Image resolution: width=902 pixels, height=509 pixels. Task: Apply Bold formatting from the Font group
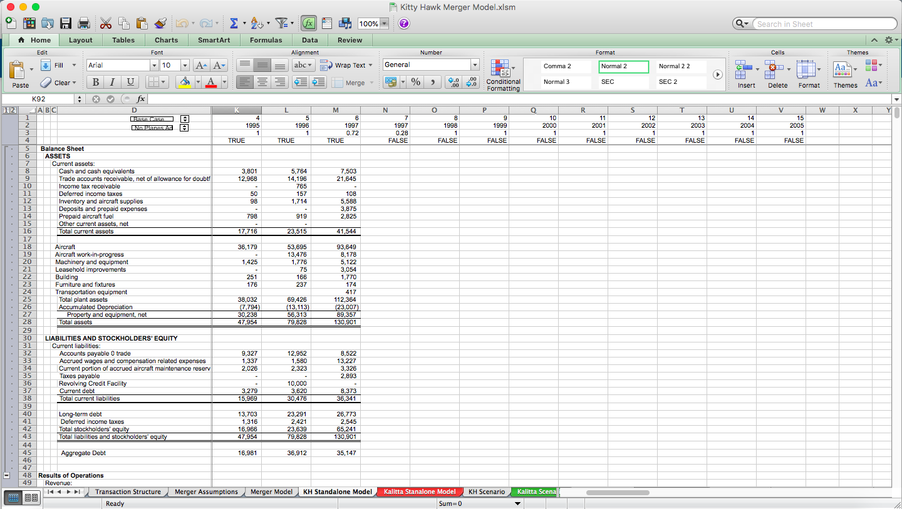point(95,82)
